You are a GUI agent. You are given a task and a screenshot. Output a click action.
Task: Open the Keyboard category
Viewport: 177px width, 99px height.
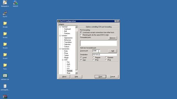67,29
